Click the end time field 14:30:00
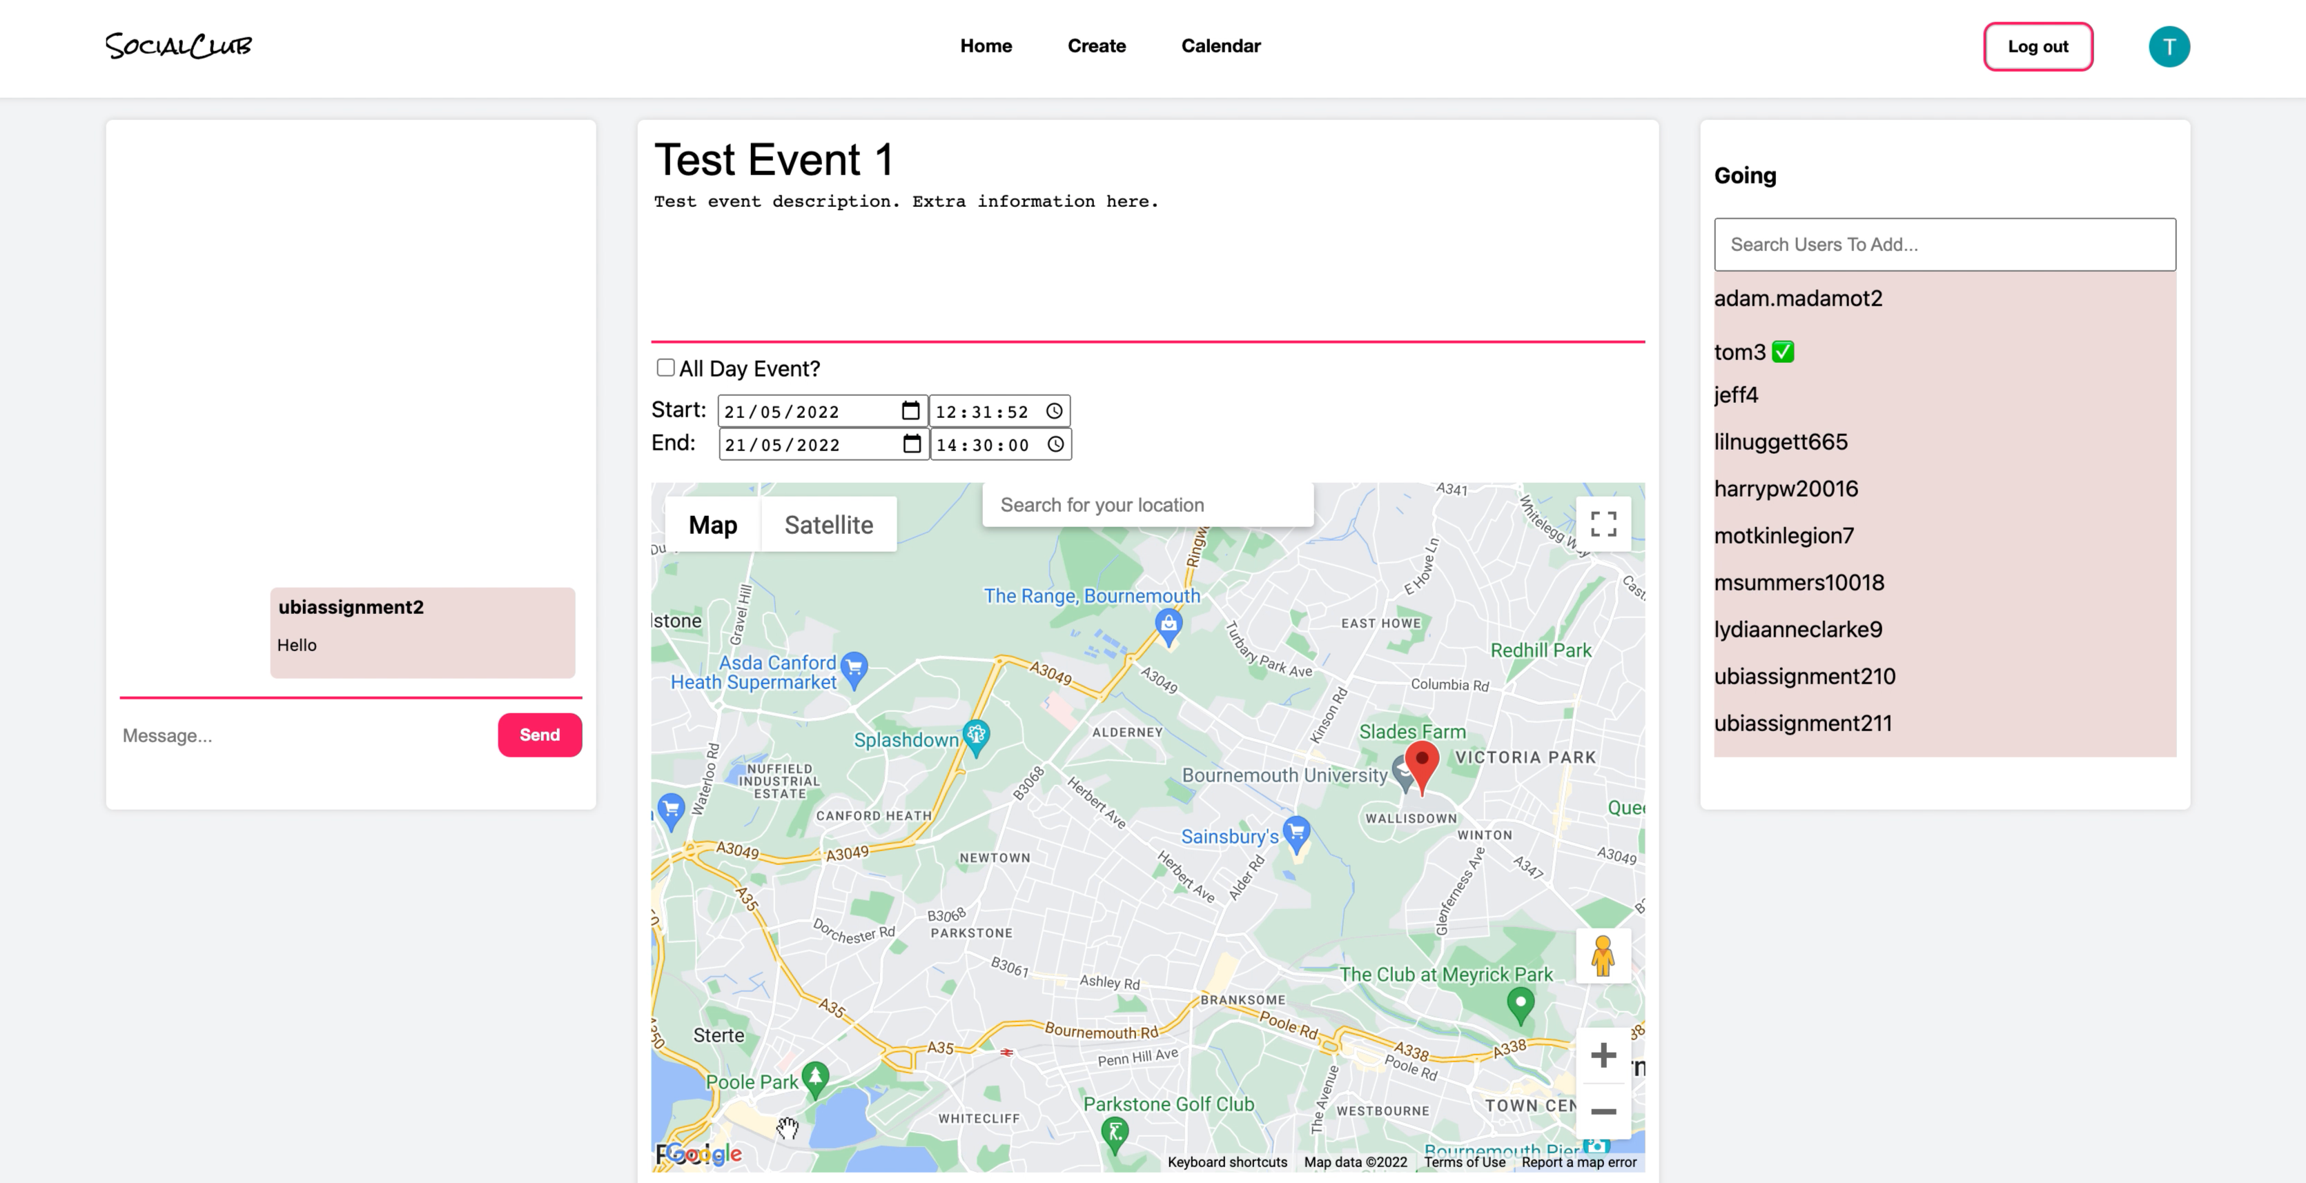2306x1183 pixels. coord(1000,444)
